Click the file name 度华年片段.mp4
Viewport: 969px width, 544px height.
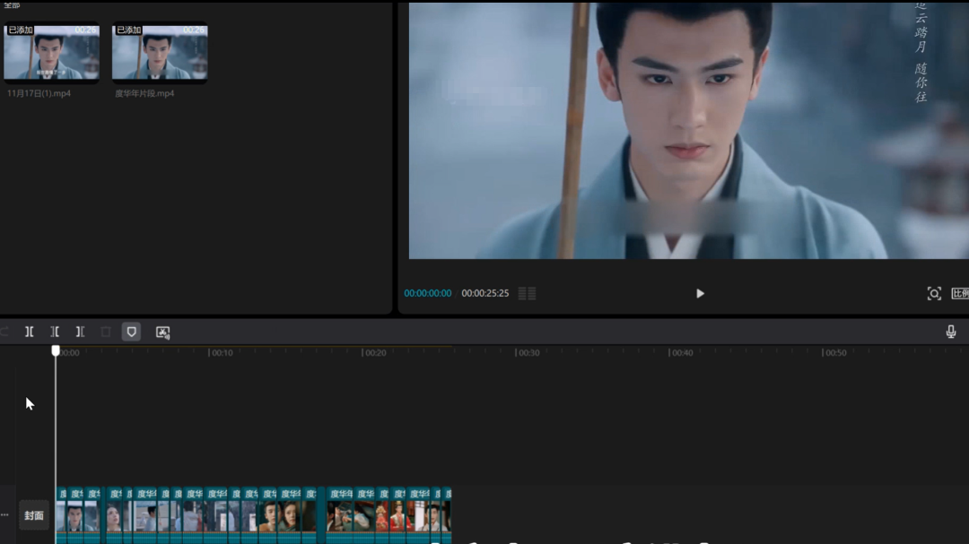point(144,94)
